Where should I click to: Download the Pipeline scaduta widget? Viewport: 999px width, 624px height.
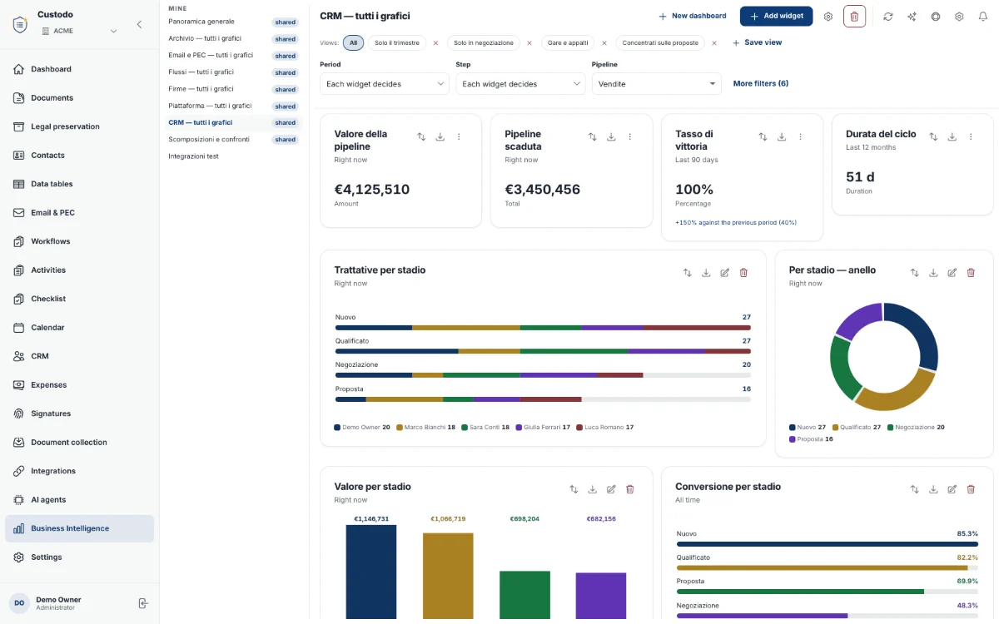tap(611, 136)
